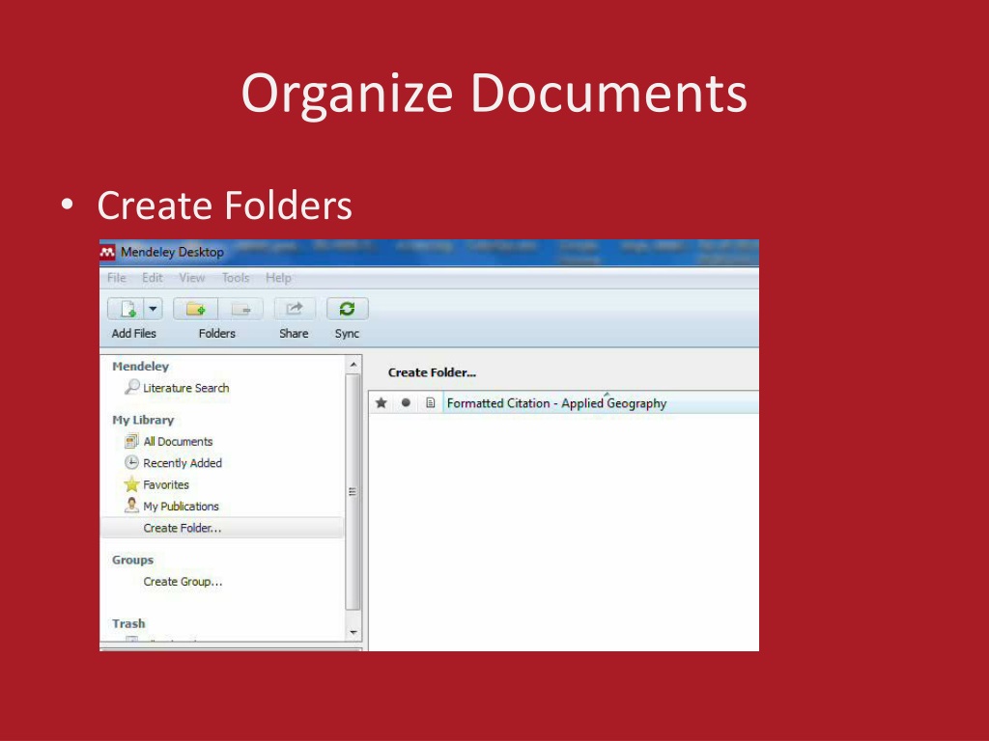This screenshot has width=989, height=741.
Task: Click the Recently Added clock icon
Action: 131,462
